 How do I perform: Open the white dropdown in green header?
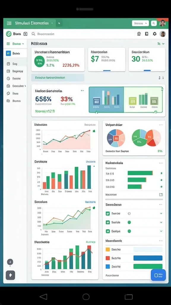click(140, 23)
